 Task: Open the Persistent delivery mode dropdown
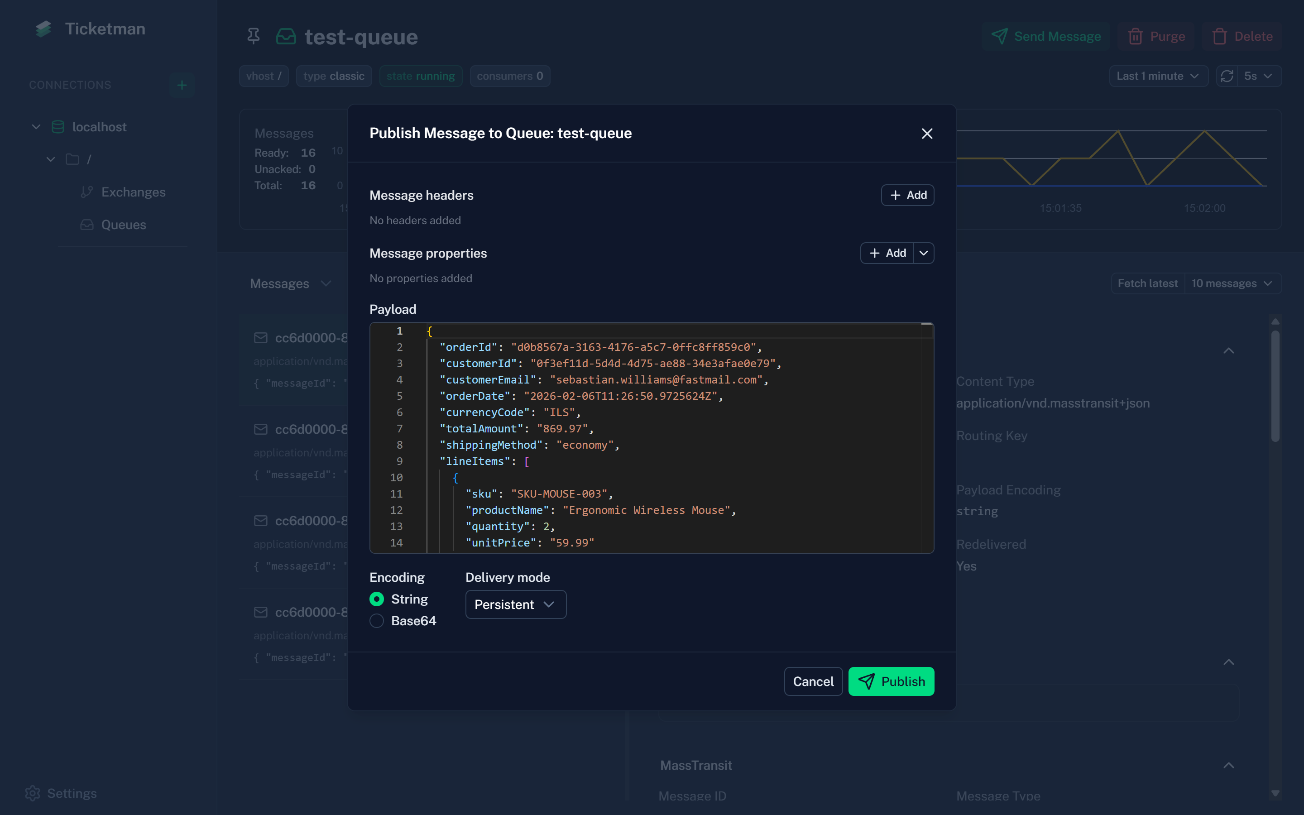coord(515,604)
